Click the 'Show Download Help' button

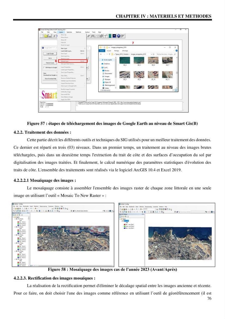[50, 78]
